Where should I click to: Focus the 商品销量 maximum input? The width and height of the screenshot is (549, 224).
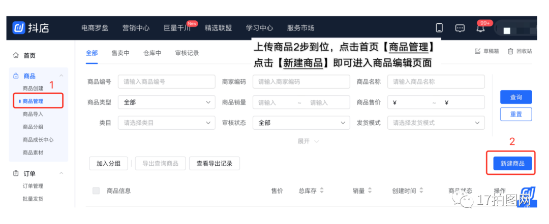point(326,102)
